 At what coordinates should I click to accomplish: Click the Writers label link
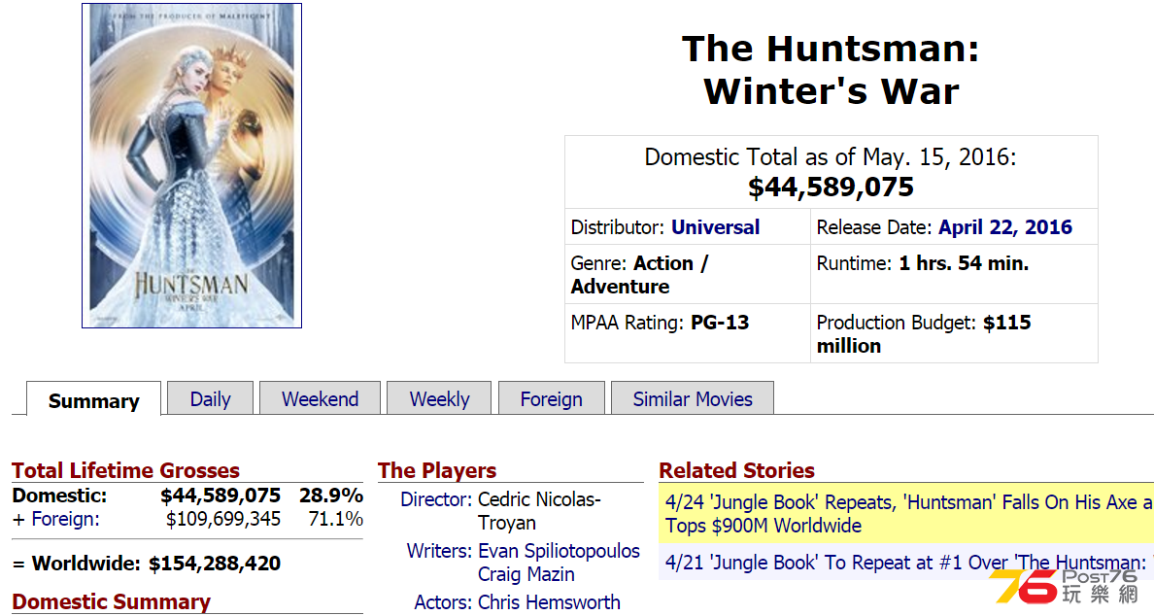(439, 551)
